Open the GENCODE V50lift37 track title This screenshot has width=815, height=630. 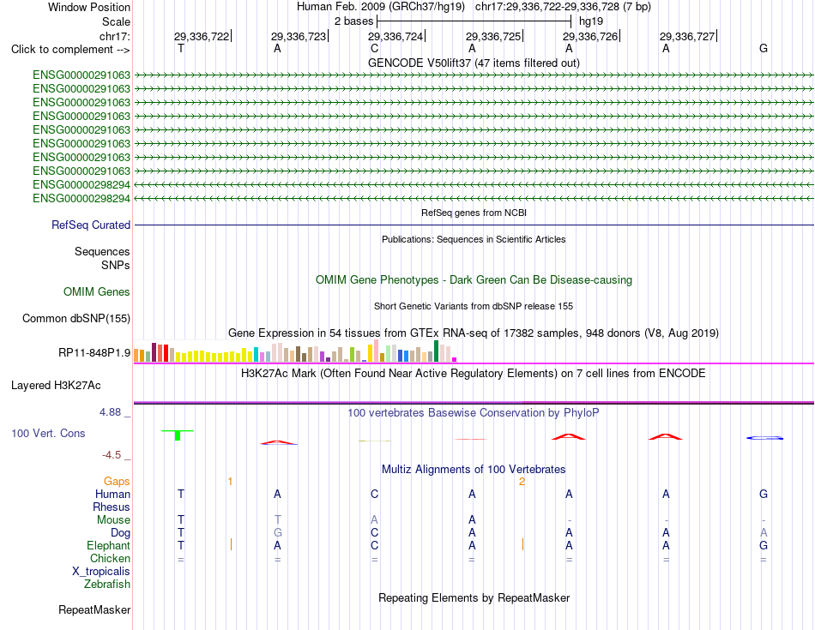474,63
